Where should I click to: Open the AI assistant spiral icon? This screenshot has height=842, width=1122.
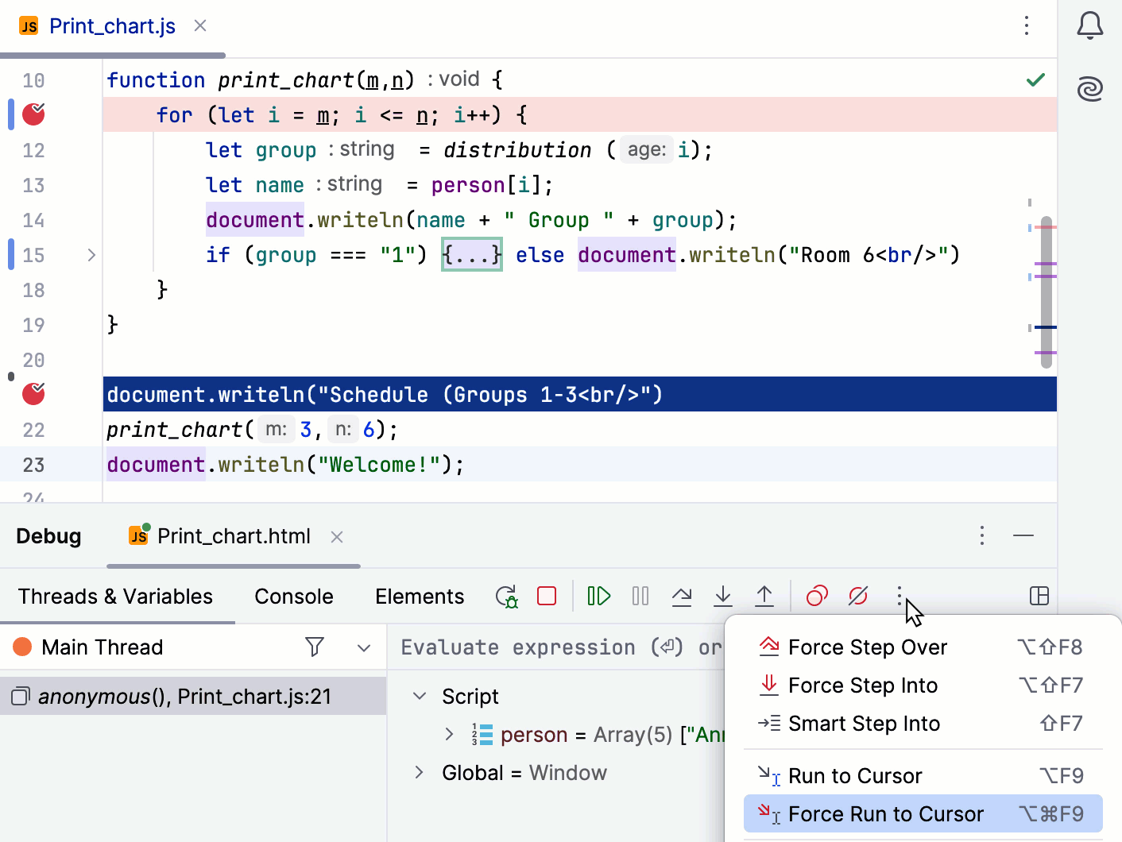click(x=1089, y=88)
